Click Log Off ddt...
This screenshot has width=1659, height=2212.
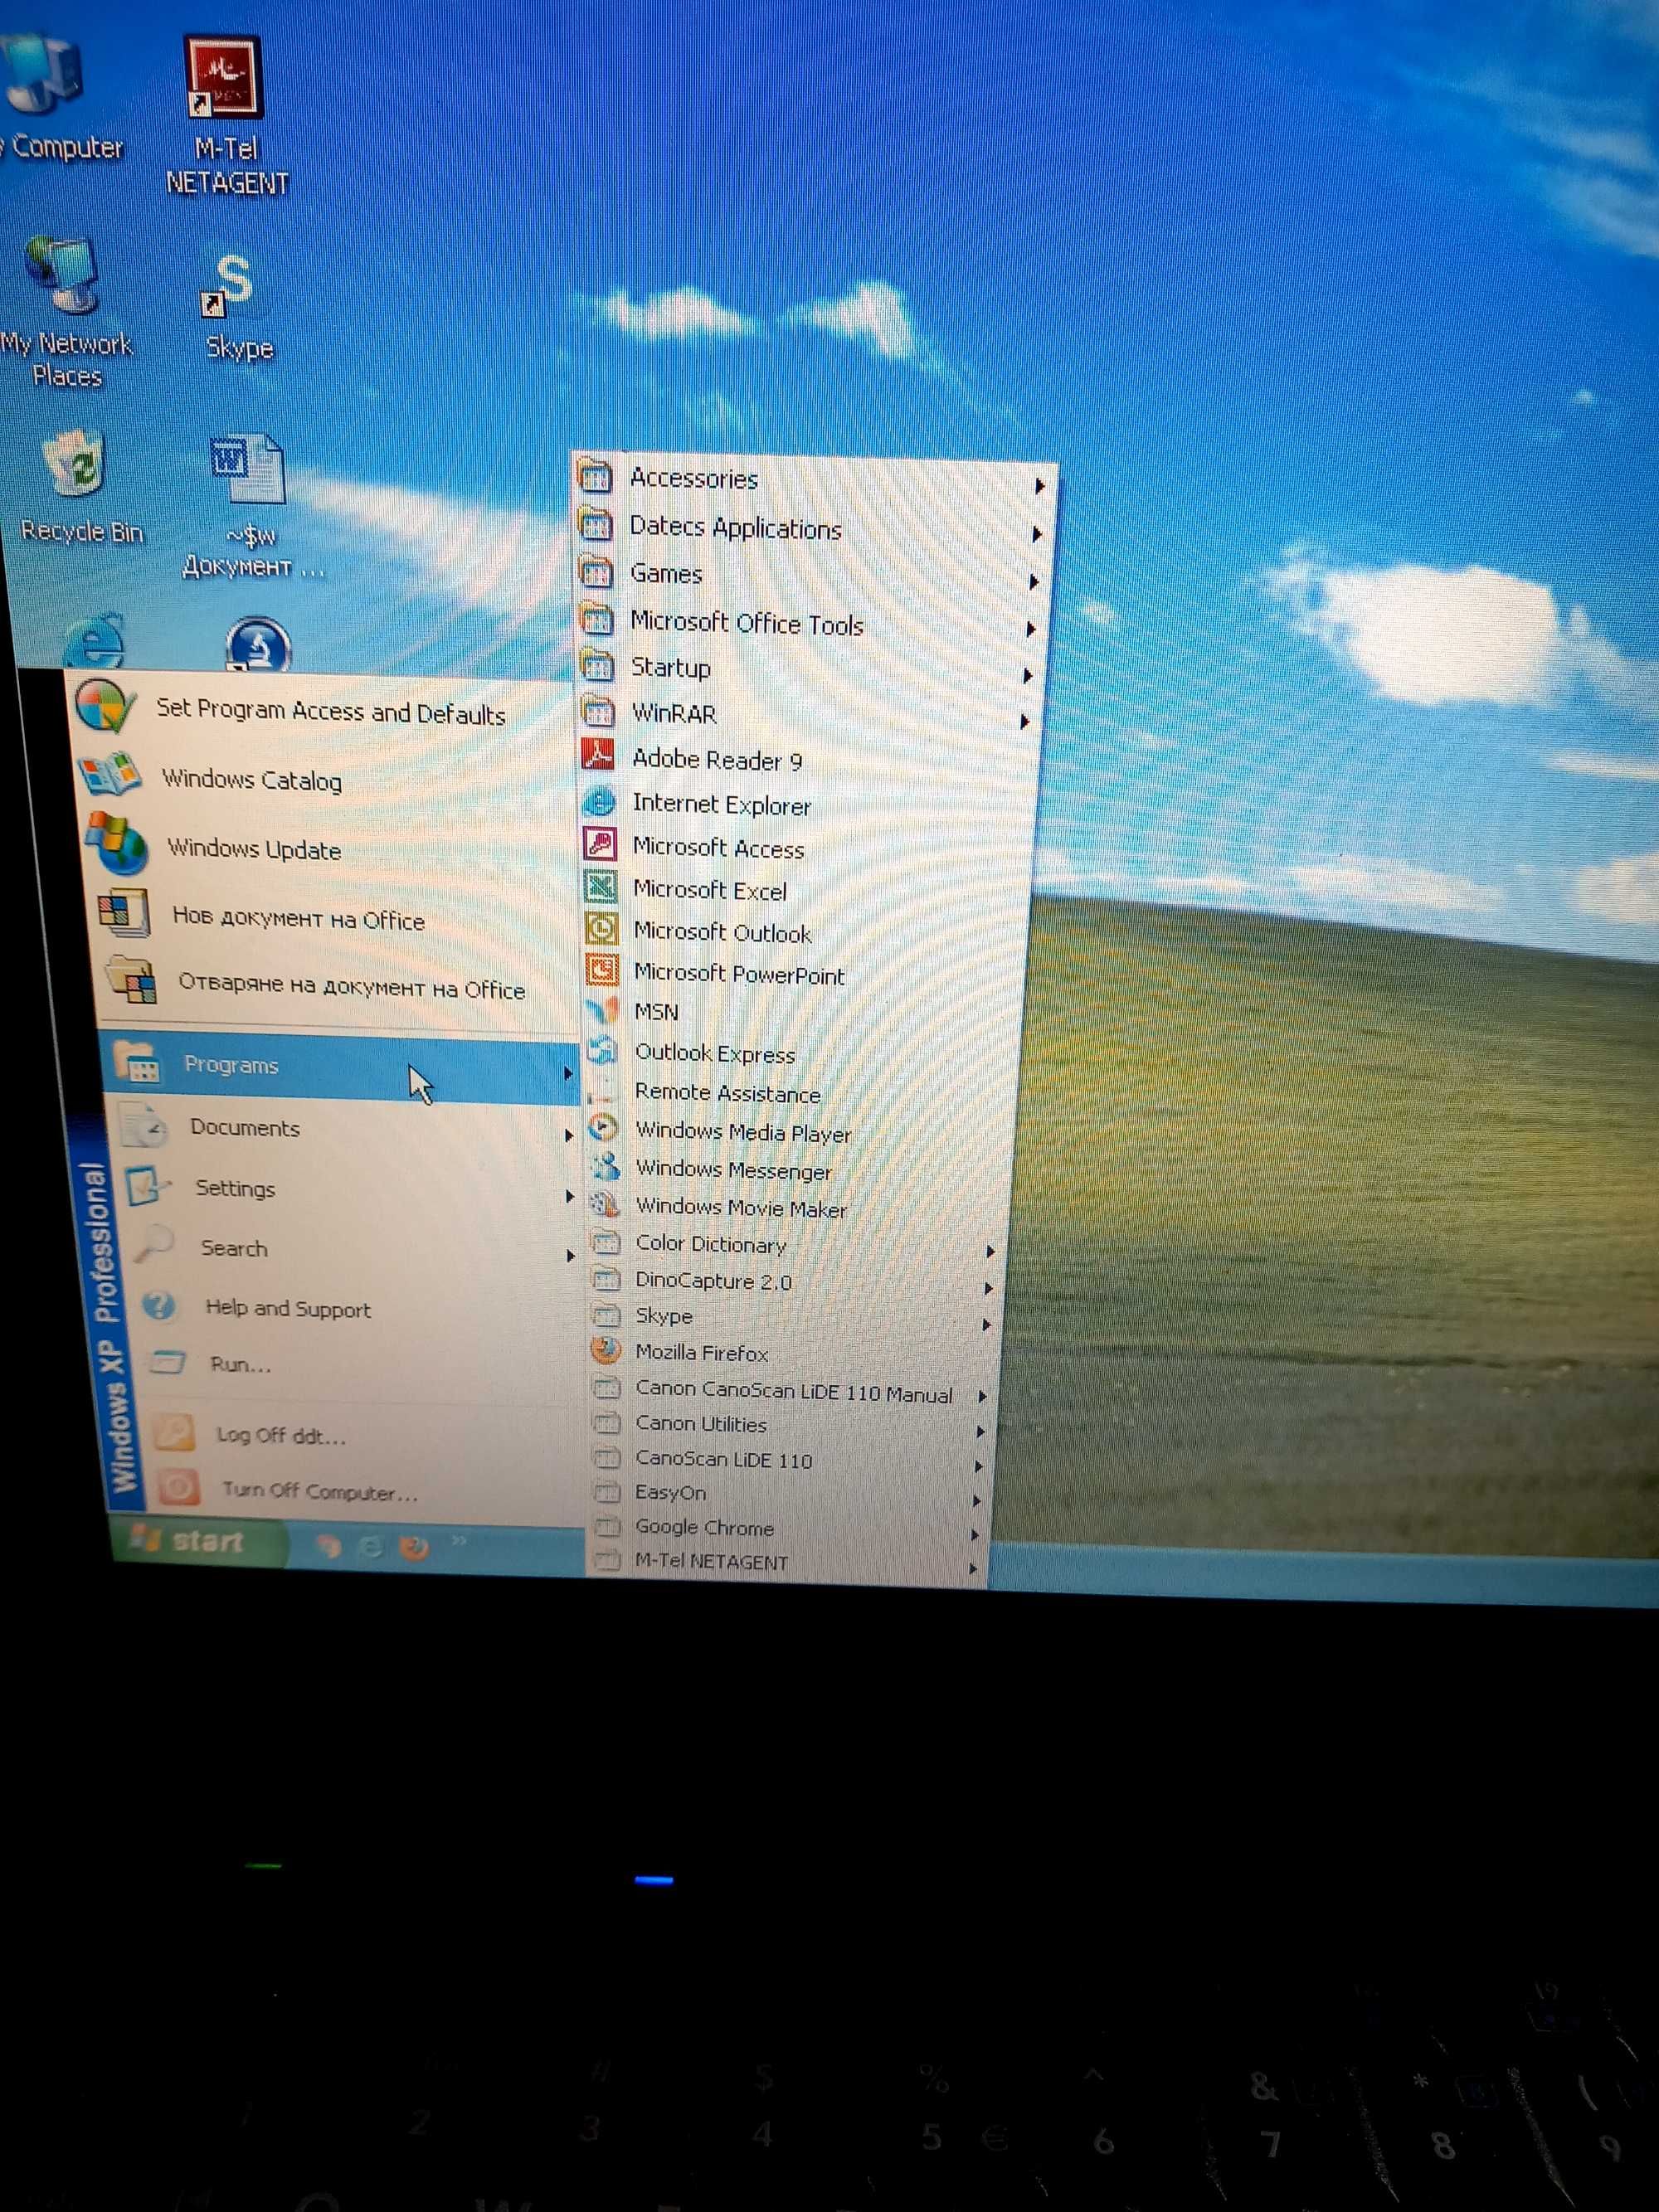[x=281, y=1435]
